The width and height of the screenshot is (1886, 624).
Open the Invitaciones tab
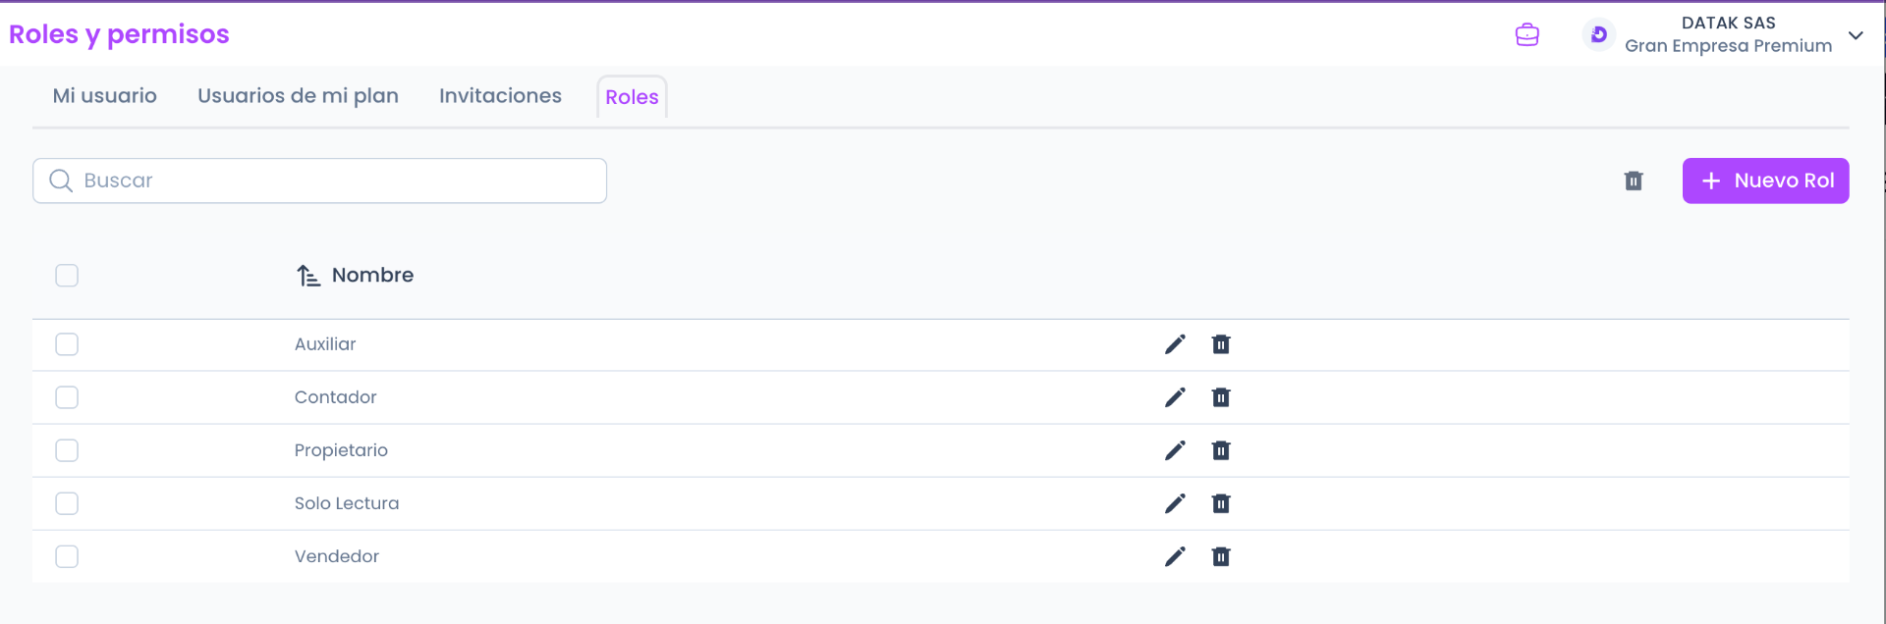[500, 96]
